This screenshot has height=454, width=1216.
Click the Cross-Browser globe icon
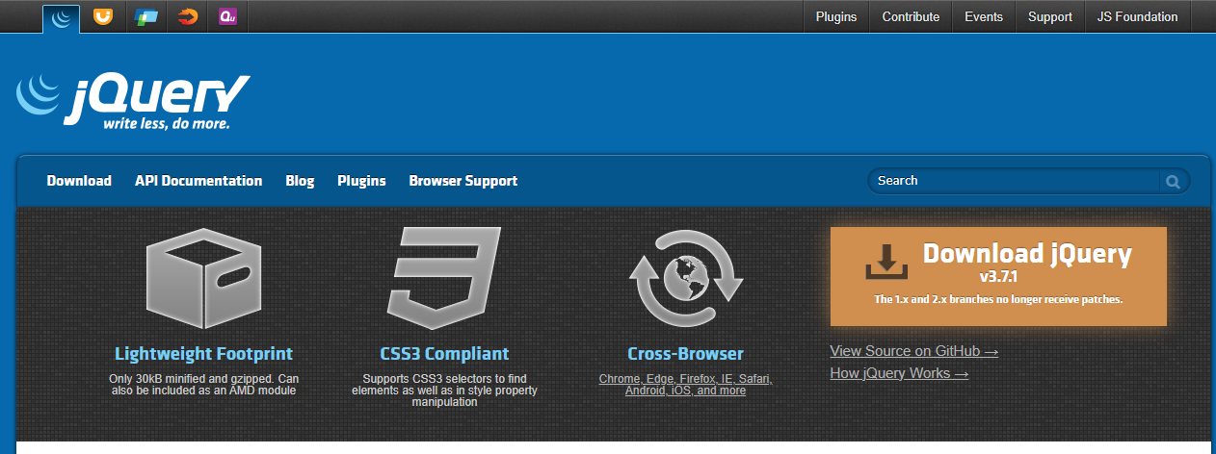685,277
